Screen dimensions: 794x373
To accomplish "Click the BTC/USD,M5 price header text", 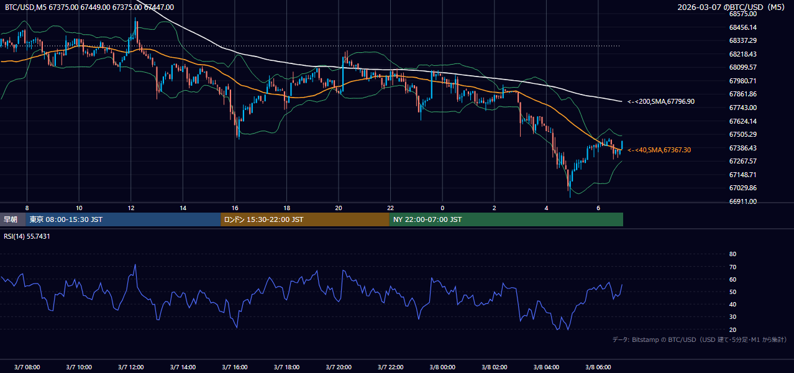I will tap(89, 7).
